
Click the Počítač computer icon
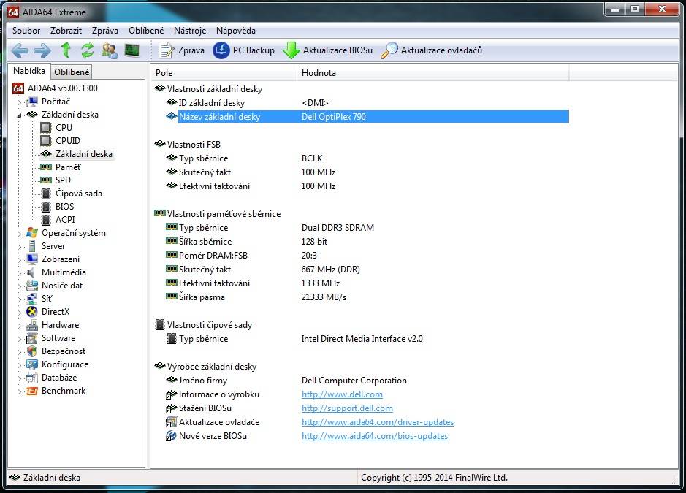[x=32, y=102]
